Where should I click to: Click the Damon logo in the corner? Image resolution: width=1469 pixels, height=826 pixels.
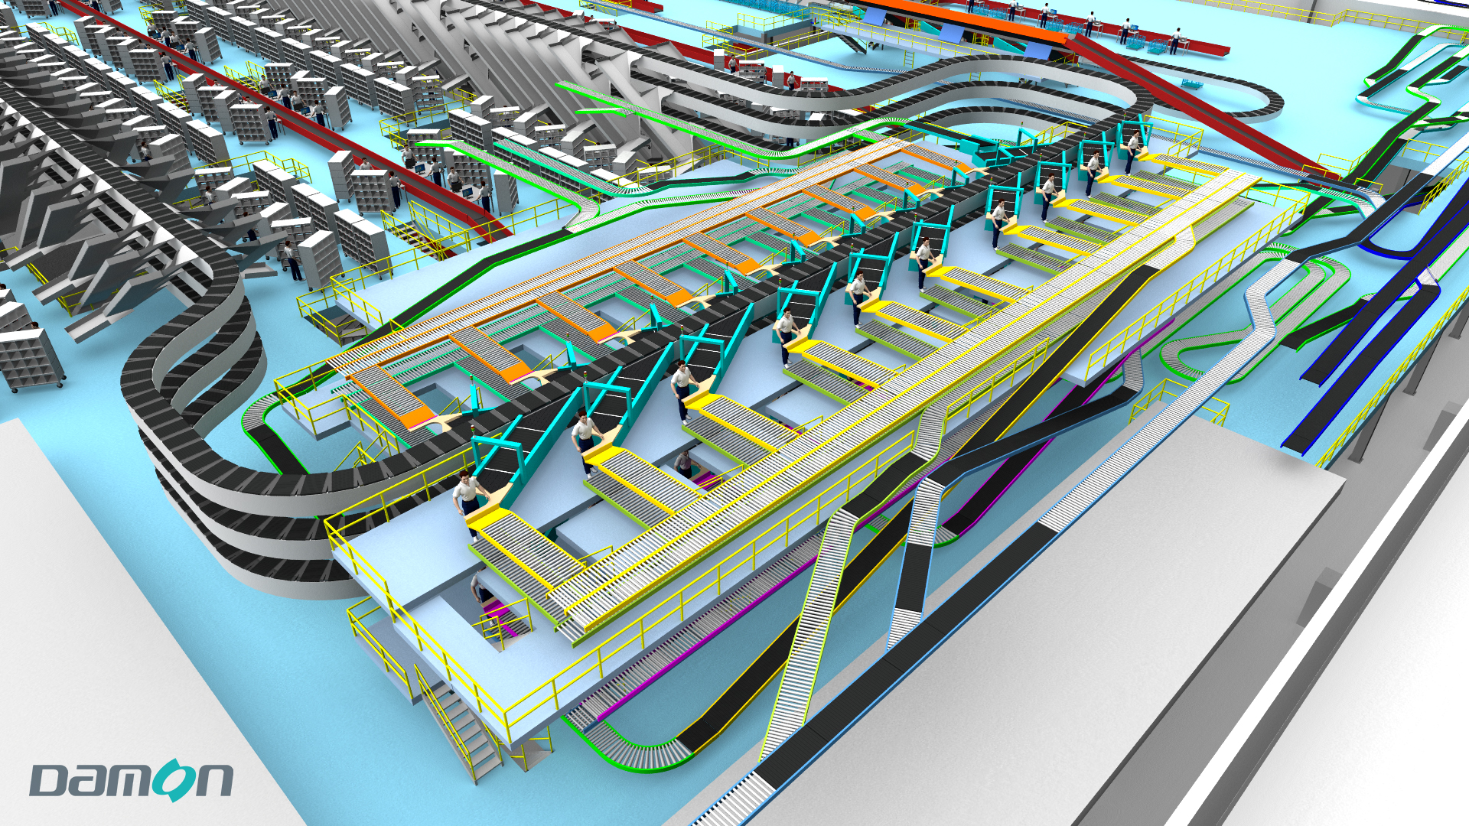pyautogui.click(x=130, y=780)
